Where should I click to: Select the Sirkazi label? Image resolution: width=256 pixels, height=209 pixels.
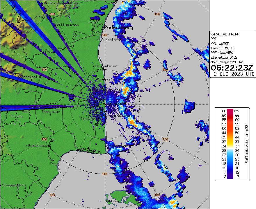pos(105,79)
